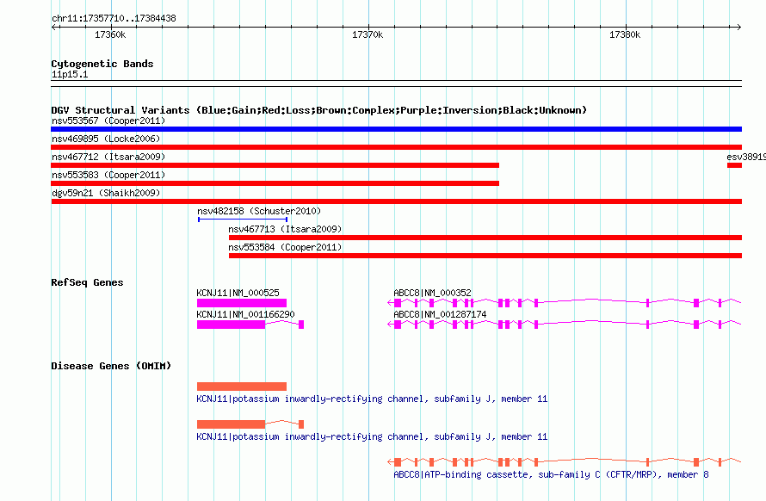
Task: Click the dgv59n21 (Shaikh2009) loss bar
Action: coord(396,202)
